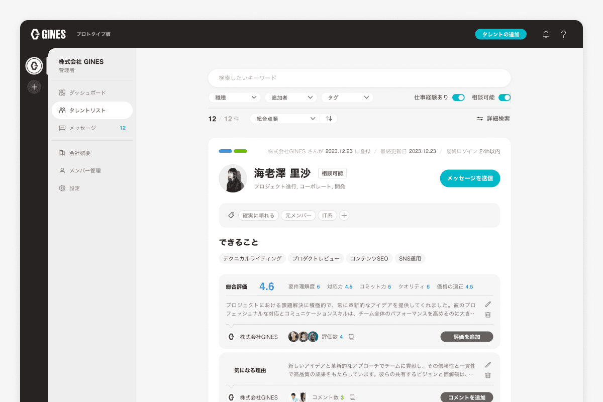Copy the 評価数 using the copy icon

[x=352, y=337]
